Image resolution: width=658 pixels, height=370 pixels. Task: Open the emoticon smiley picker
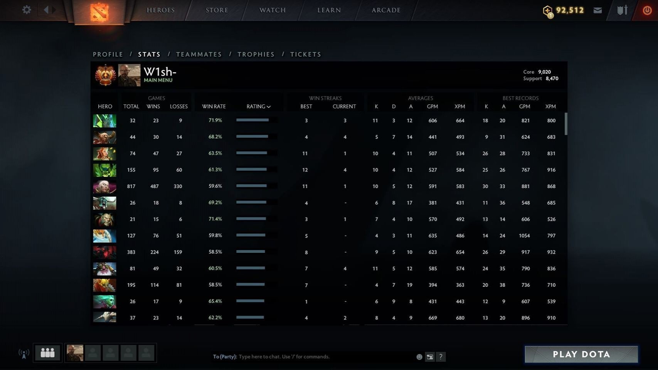tap(419, 357)
